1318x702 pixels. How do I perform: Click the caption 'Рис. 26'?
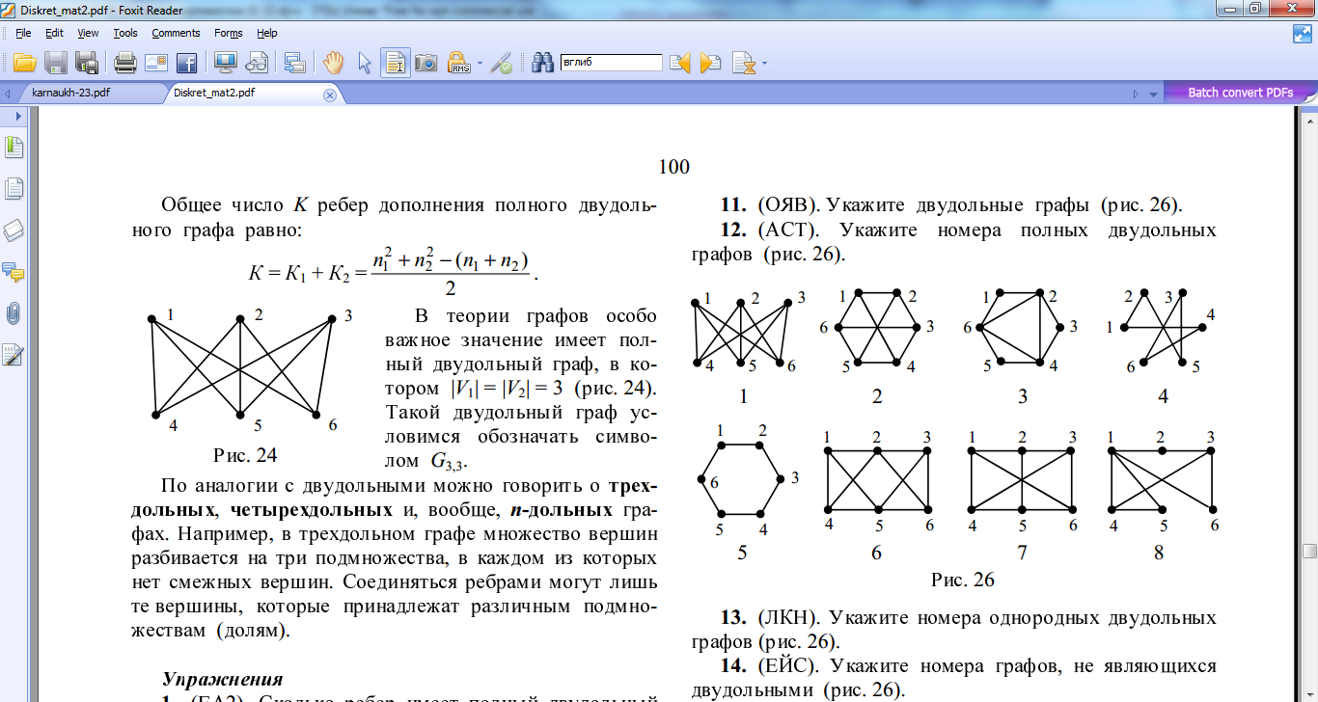click(962, 580)
